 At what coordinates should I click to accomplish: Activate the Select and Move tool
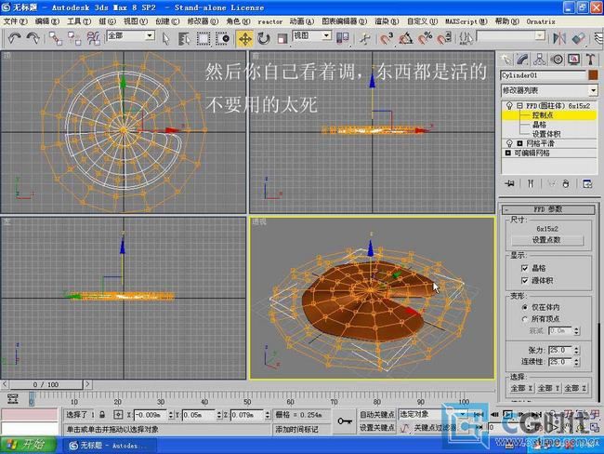click(x=244, y=38)
